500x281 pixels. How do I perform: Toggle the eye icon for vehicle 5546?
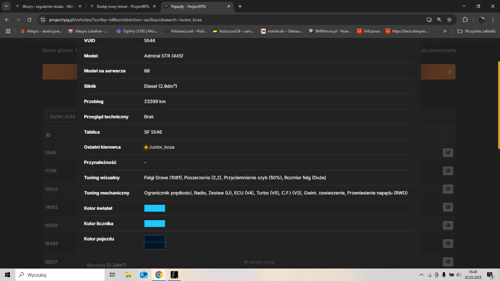point(447,152)
